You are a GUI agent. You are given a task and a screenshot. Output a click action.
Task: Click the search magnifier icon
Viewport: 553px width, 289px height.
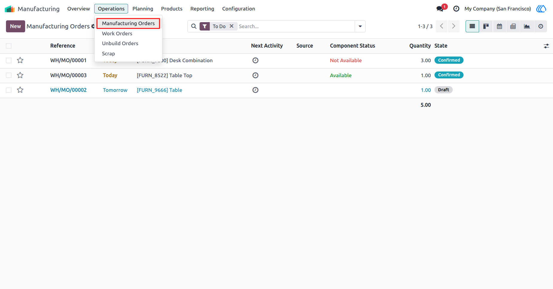pos(194,26)
